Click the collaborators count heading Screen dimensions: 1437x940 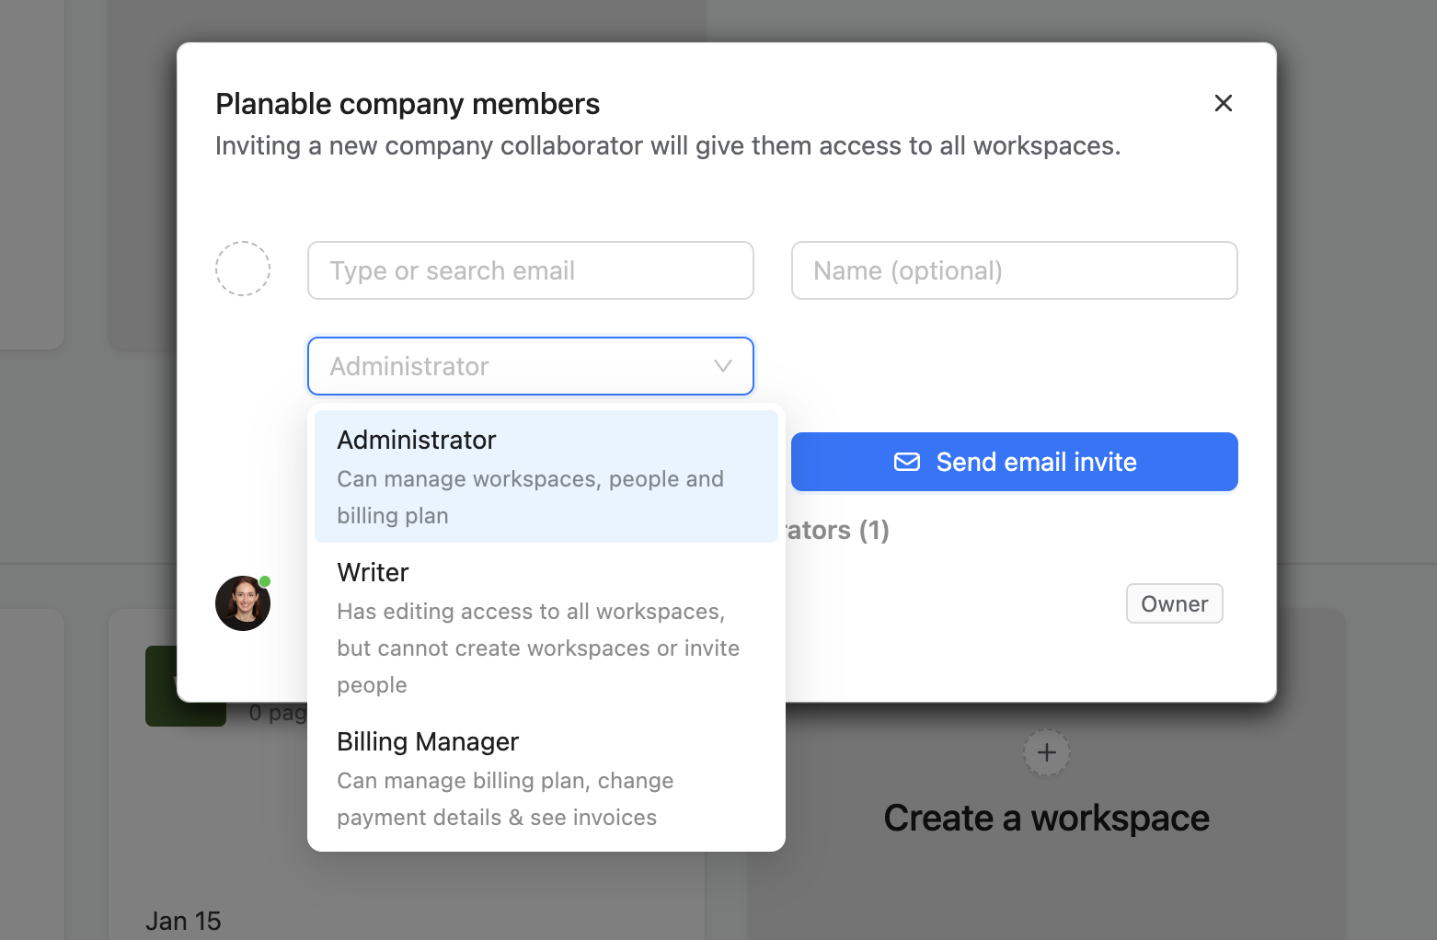point(837,531)
